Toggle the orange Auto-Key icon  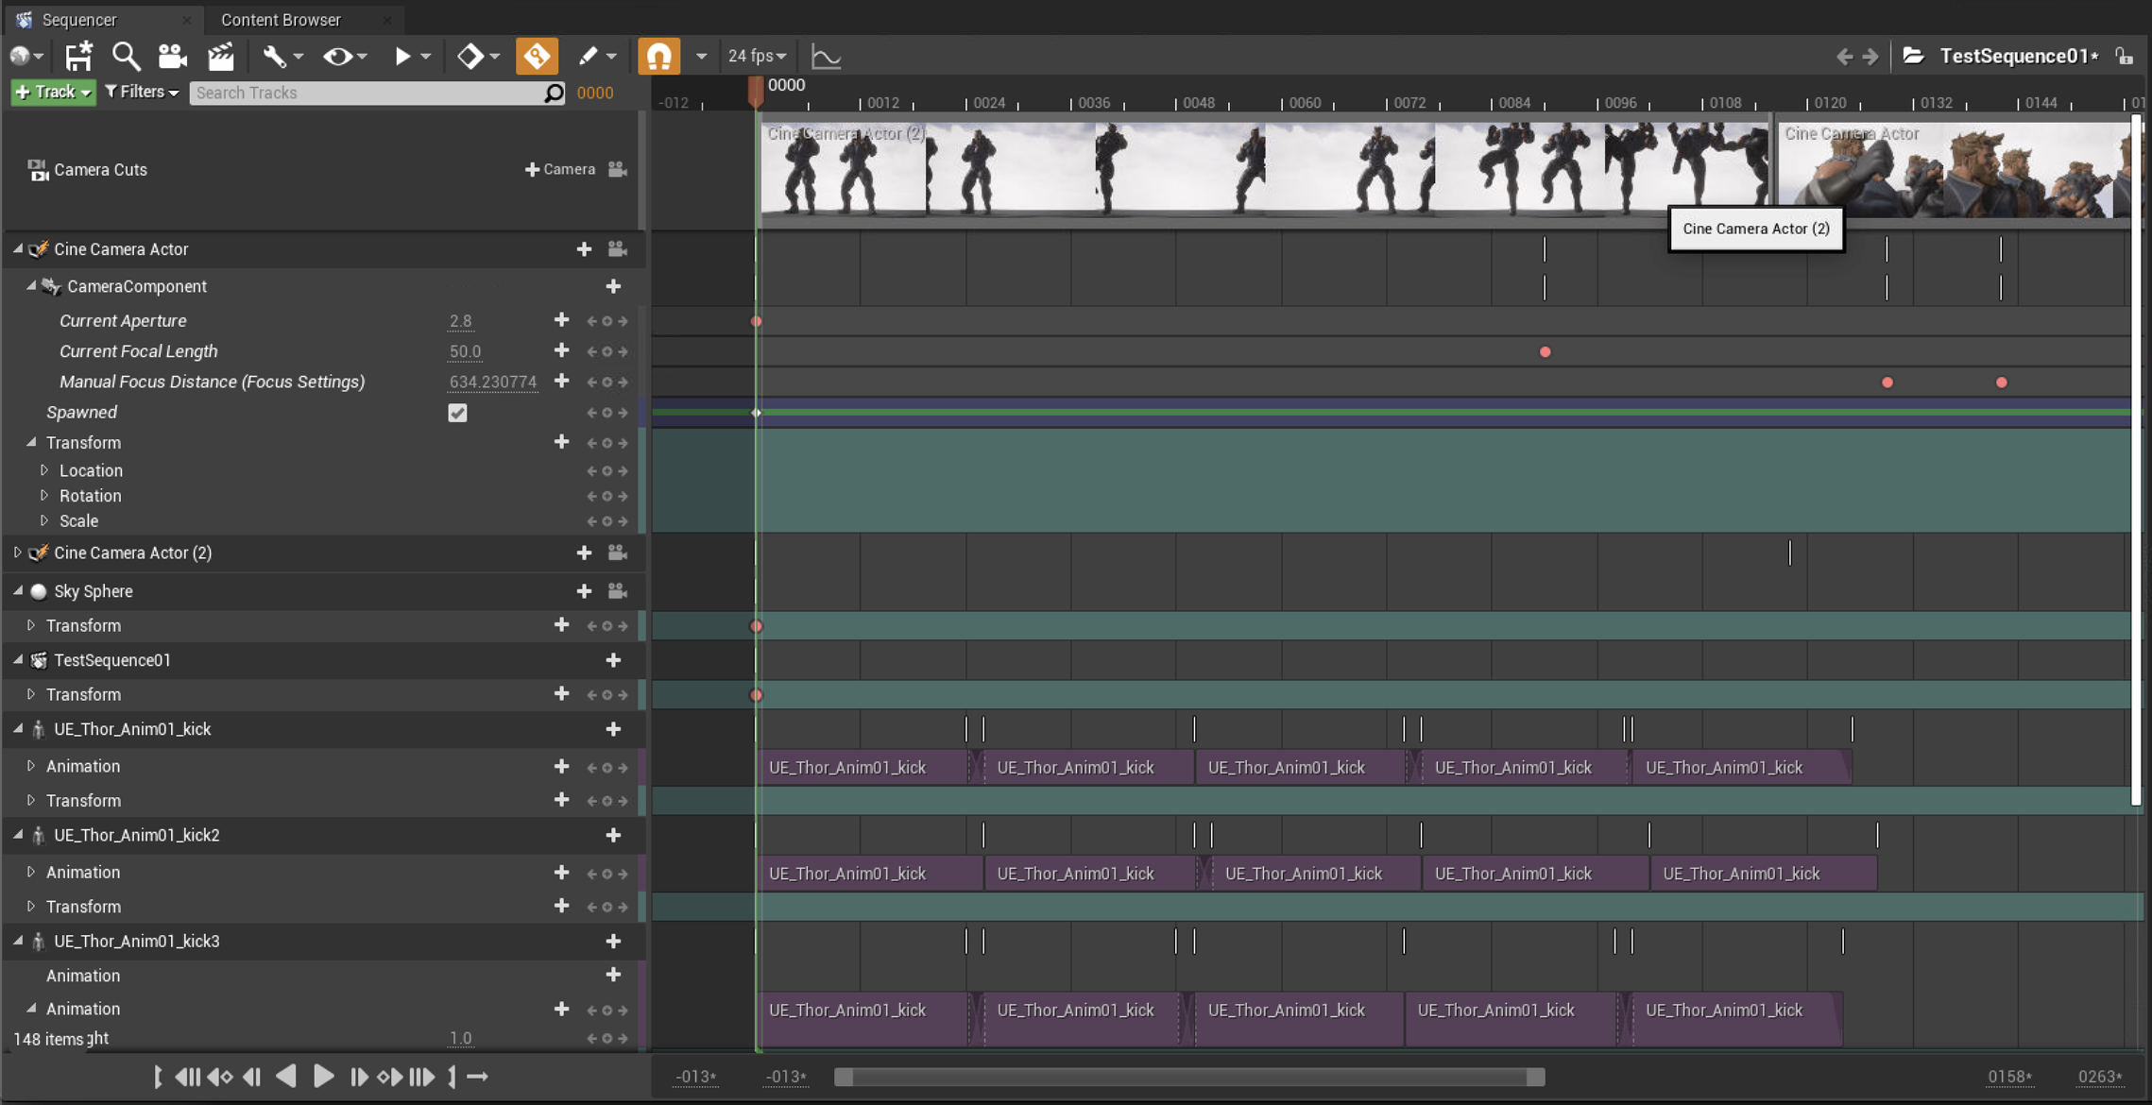pos(537,57)
